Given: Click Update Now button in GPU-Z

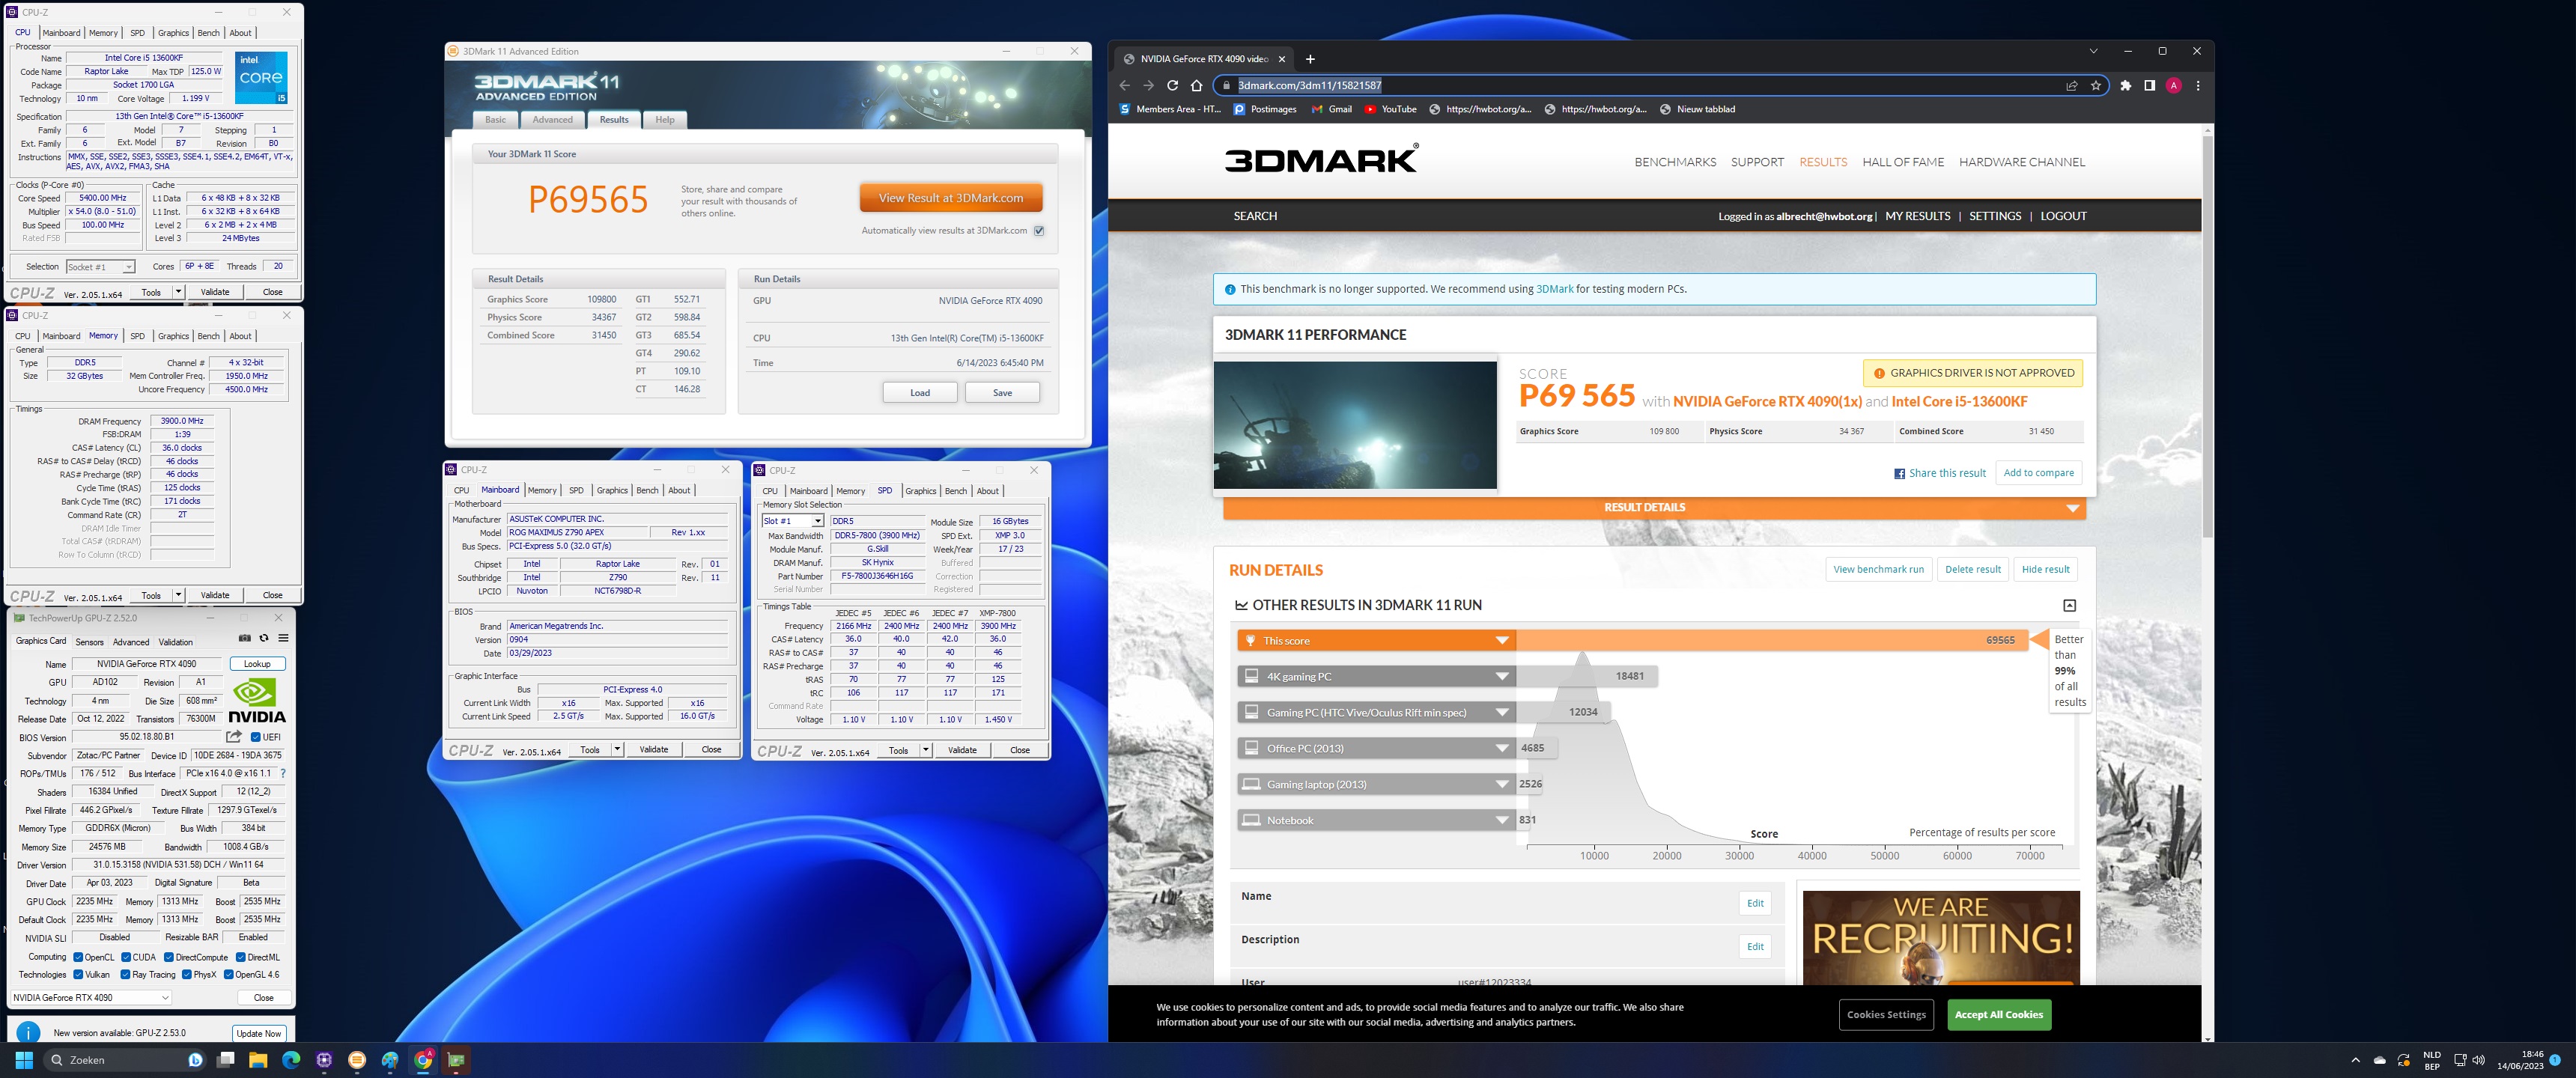Looking at the screenshot, I should [259, 1034].
